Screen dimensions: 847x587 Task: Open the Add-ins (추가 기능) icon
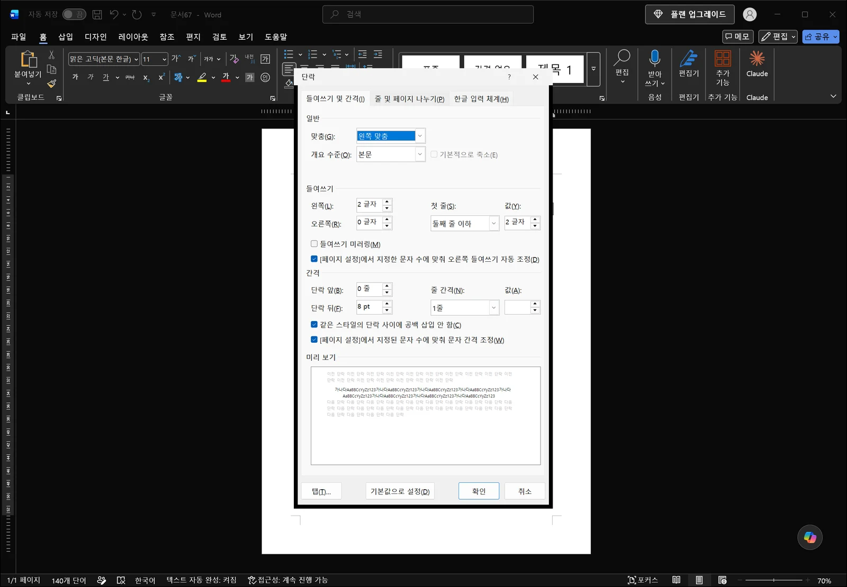pos(723,58)
